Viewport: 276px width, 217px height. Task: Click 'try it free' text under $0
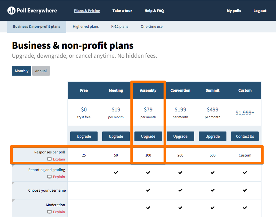[84, 117]
